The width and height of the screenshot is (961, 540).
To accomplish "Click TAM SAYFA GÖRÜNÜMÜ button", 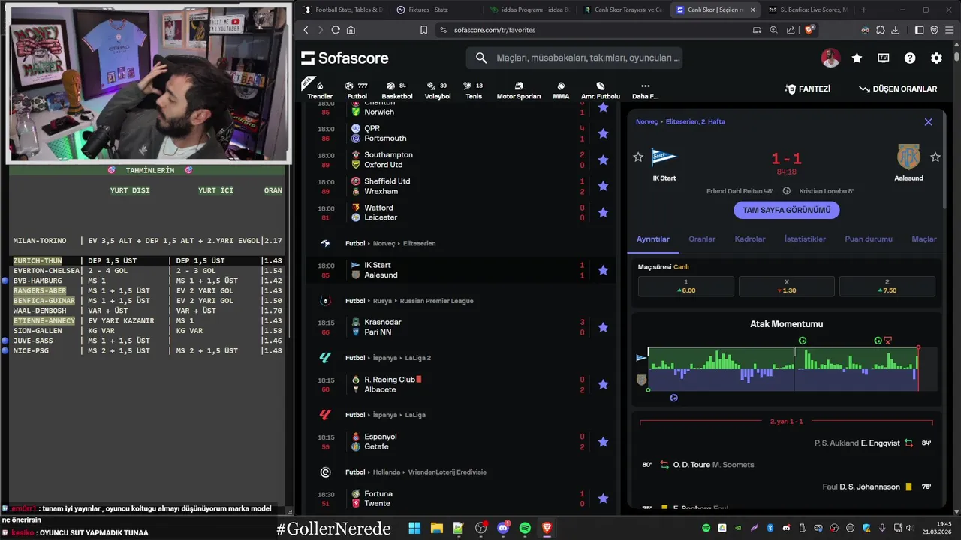I will pyautogui.click(x=787, y=210).
